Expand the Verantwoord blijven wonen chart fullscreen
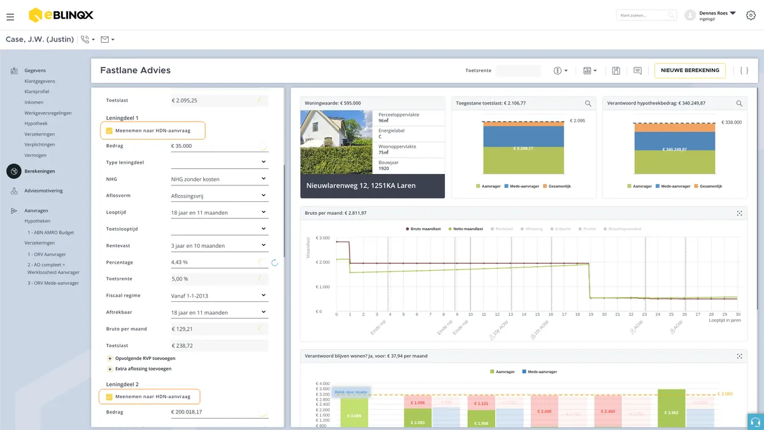Screen dimensions: 764x430 click(x=739, y=356)
